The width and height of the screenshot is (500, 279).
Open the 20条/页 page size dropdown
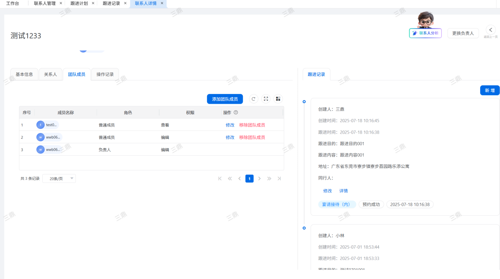tap(59, 179)
